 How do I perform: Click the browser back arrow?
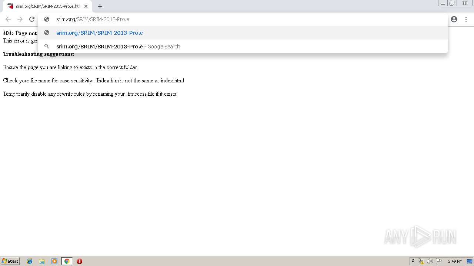pyautogui.click(x=8, y=19)
